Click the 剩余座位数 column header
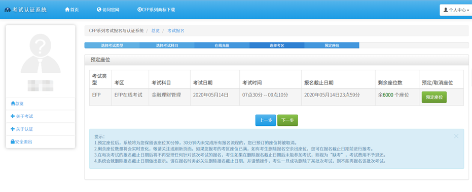 pos(397,79)
